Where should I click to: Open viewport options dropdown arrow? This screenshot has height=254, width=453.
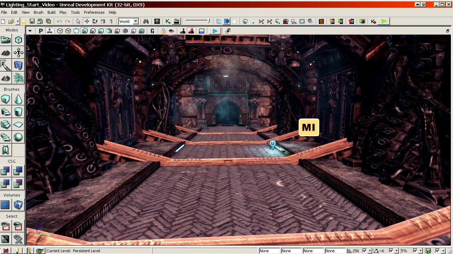[x=30, y=31]
